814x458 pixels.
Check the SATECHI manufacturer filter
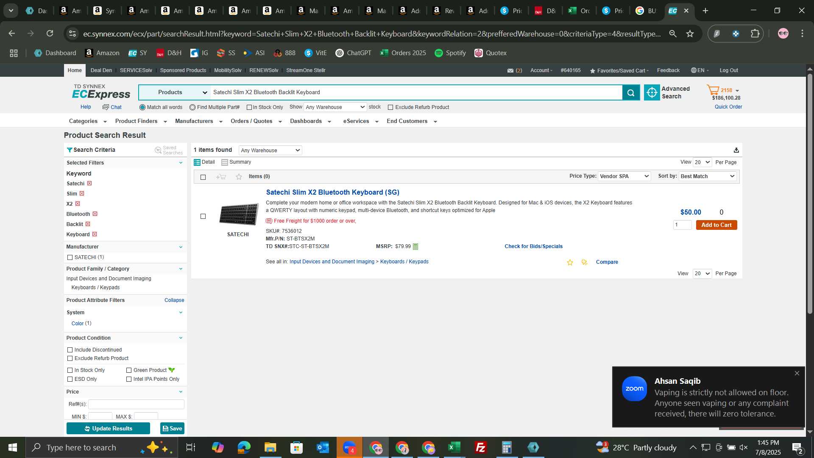70,257
